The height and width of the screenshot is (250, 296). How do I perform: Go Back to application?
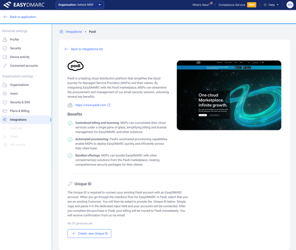(x=23, y=17)
